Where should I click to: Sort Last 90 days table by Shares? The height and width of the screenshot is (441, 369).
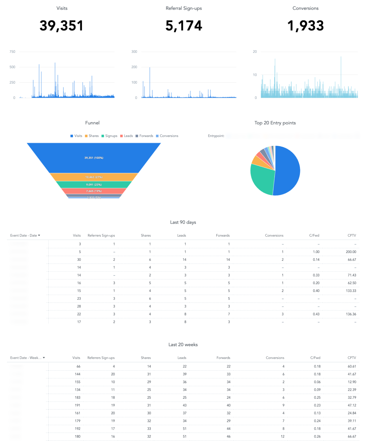(x=146, y=236)
